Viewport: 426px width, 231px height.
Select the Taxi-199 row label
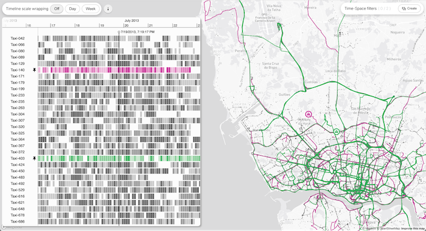point(18,89)
